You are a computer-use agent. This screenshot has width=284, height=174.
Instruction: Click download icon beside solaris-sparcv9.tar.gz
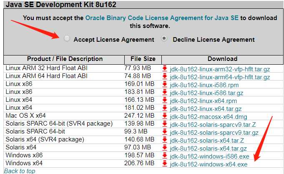point(165,131)
